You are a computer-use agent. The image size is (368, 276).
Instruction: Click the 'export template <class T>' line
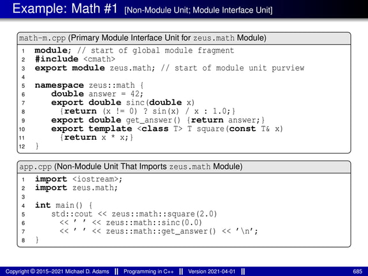point(167,129)
